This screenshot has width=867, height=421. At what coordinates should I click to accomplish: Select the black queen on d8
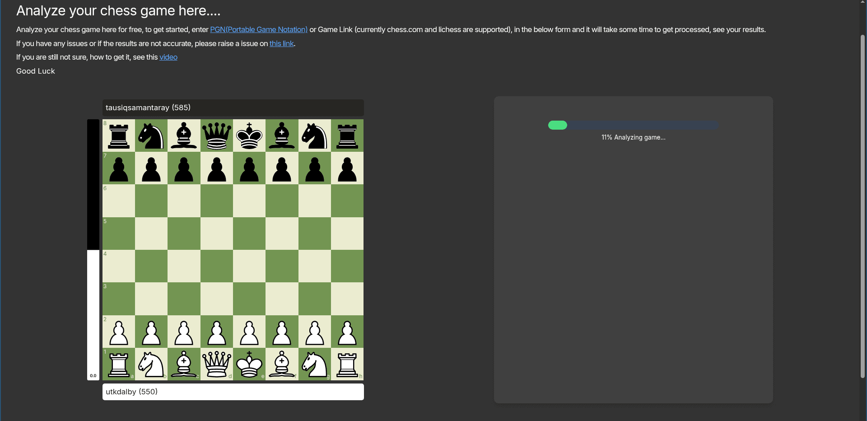pyautogui.click(x=216, y=135)
